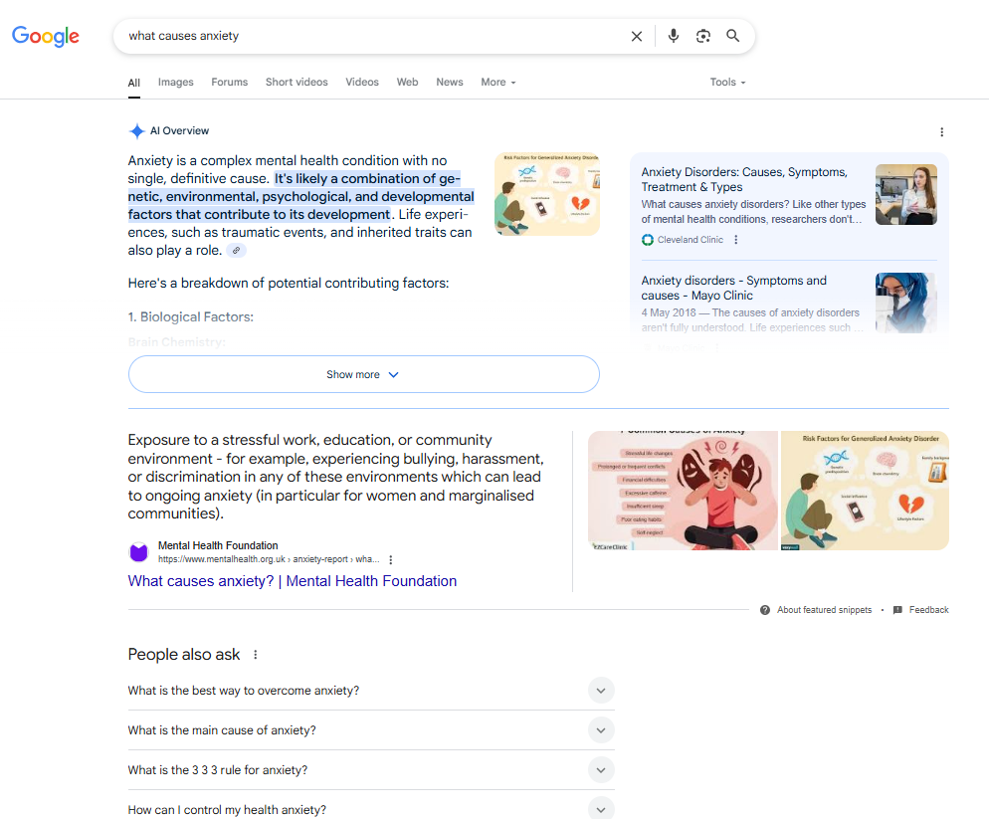The image size is (989, 819).
Task: Open AI Overview three-dot options menu
Action: 941,132
